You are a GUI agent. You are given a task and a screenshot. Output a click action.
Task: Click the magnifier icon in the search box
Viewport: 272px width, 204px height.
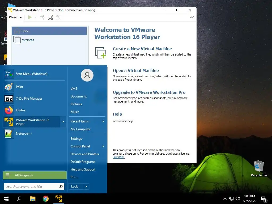pos(61,186)
